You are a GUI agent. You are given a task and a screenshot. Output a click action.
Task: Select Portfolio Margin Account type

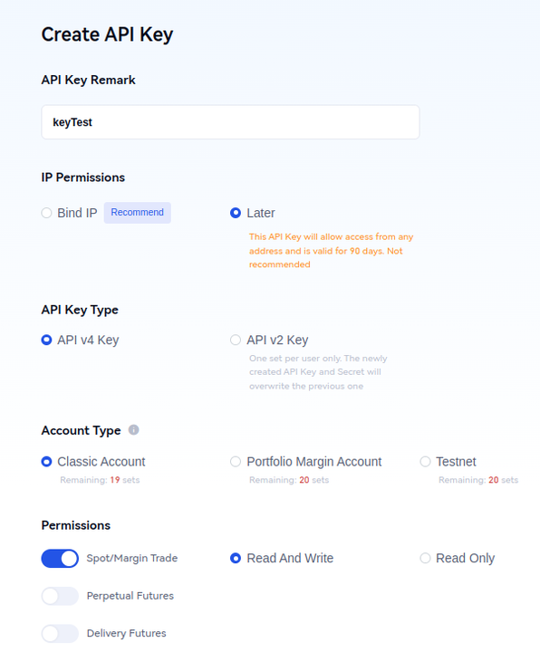pyautogui.click(x=236, y=462)
